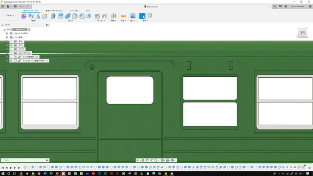Toggle visibility of スケッチ folder
The image size is (313, 176).
pos(11,49)
